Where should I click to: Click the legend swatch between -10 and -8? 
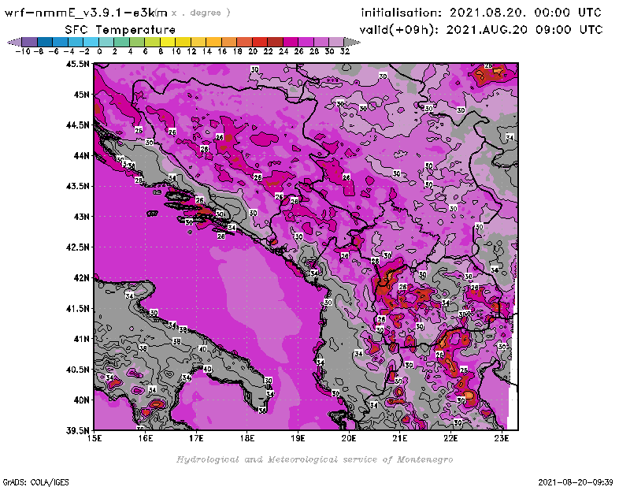pyautogui.click(x=30, y=42)
